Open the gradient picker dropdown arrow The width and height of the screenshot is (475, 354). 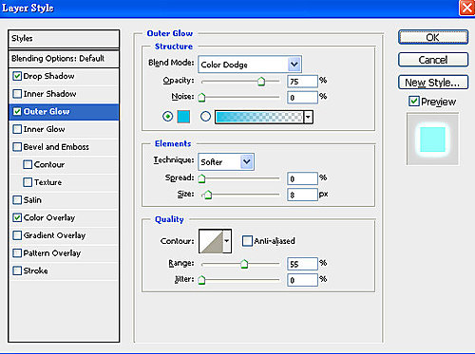pos(308,117)
